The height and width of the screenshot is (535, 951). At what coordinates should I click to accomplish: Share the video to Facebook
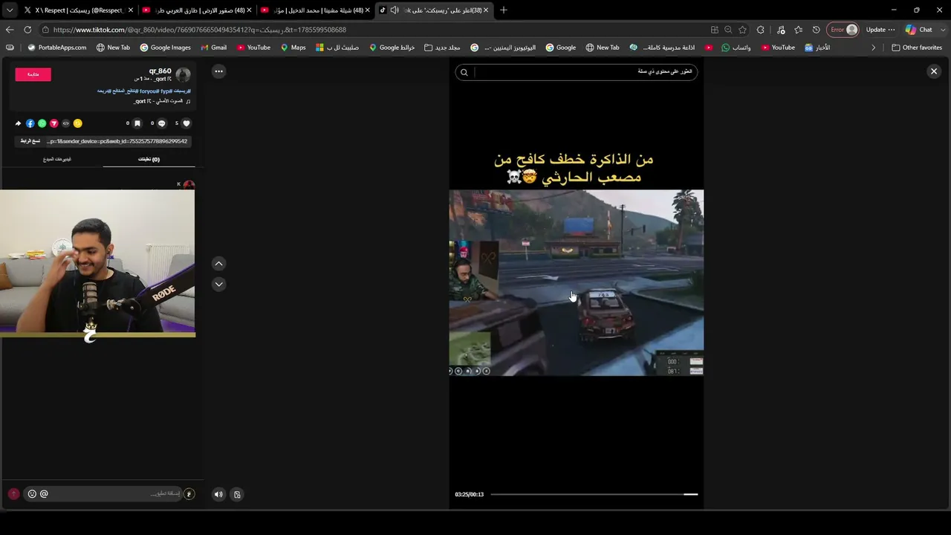[x=30, y=123]
